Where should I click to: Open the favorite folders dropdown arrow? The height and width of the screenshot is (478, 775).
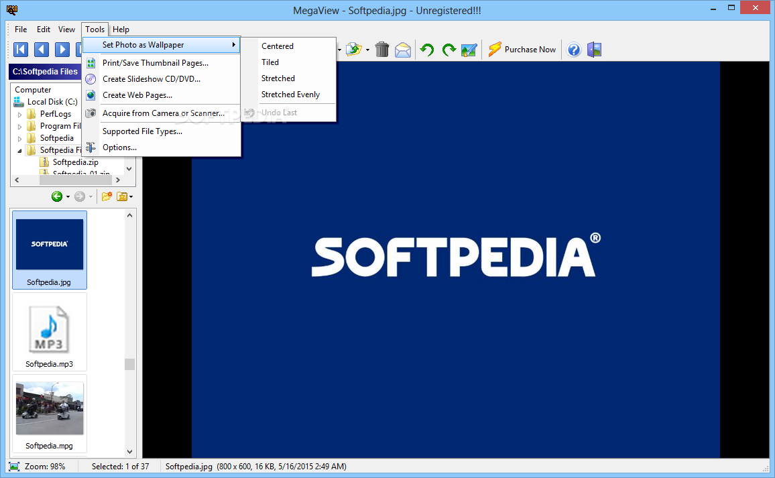(x=131, y=196)
